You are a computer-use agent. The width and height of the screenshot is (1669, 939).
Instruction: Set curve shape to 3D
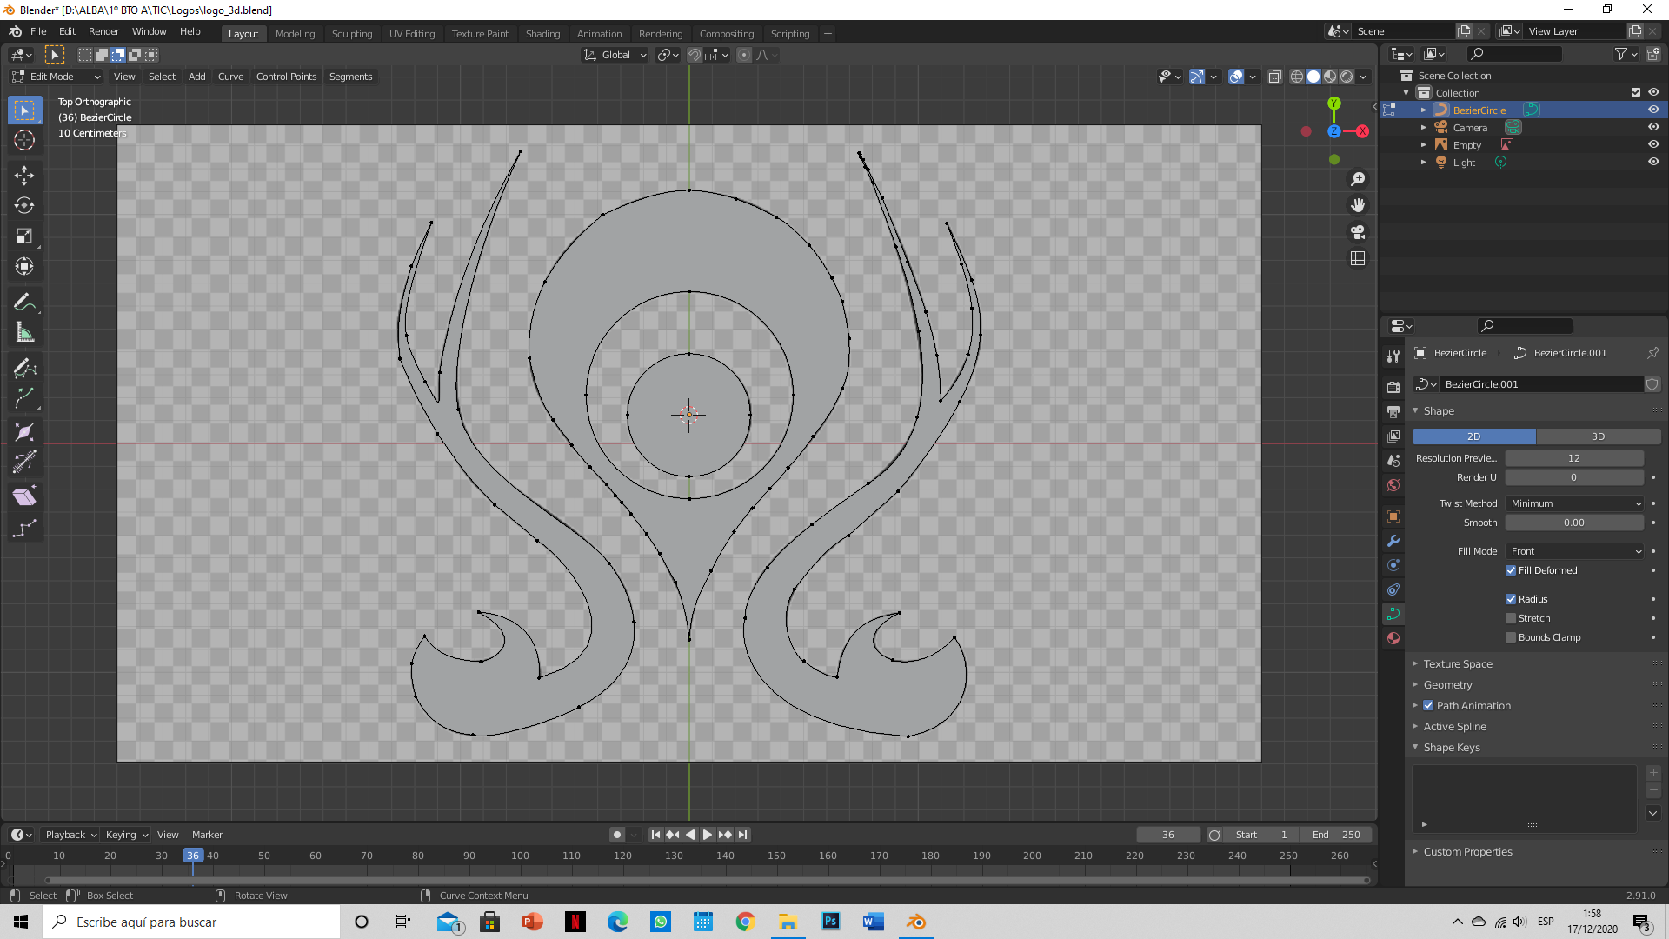click(1598, 436)
